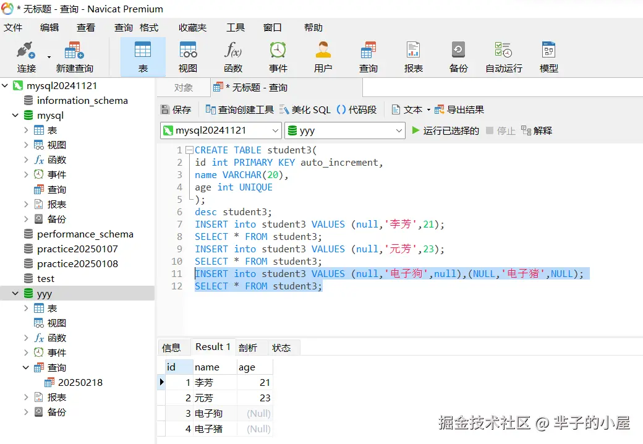Select the cell containing 元芳
643x444 pixels.
(215, 398)
